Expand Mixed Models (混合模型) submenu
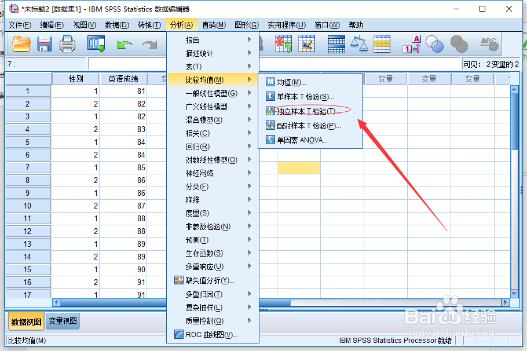 click(213, 120)
